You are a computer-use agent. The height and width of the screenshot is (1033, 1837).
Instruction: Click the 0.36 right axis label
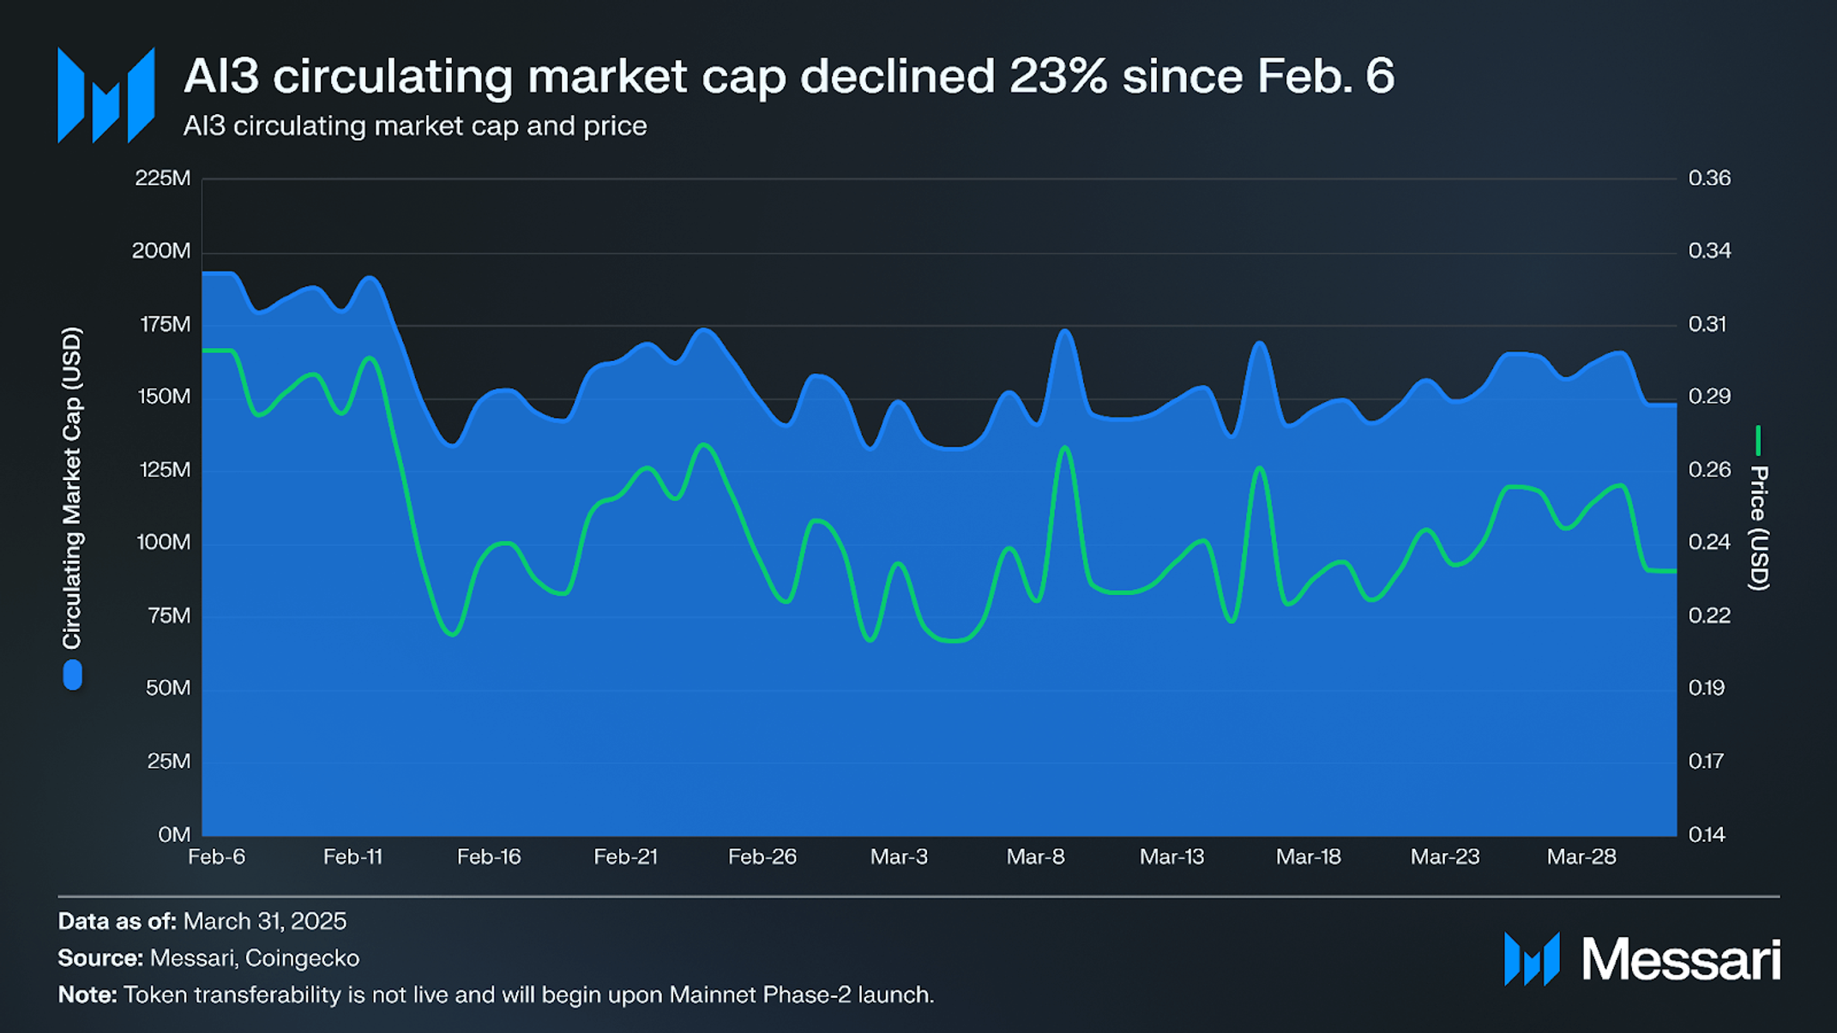[x=1709, y=178]
